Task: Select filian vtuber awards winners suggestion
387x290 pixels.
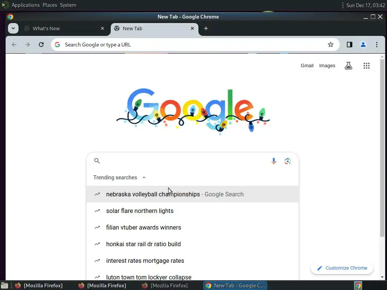Action: point(192,227)
